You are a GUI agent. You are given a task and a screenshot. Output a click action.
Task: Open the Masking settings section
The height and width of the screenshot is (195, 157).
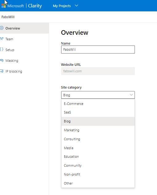pos(24,61)
